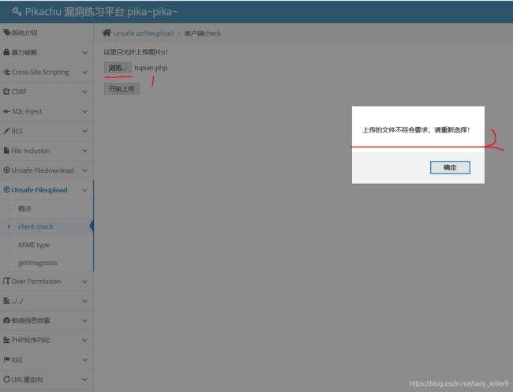Open the SQL-Inject menu label
The height and width of the screenshot is (392, 513).
[x=27, y=111]
